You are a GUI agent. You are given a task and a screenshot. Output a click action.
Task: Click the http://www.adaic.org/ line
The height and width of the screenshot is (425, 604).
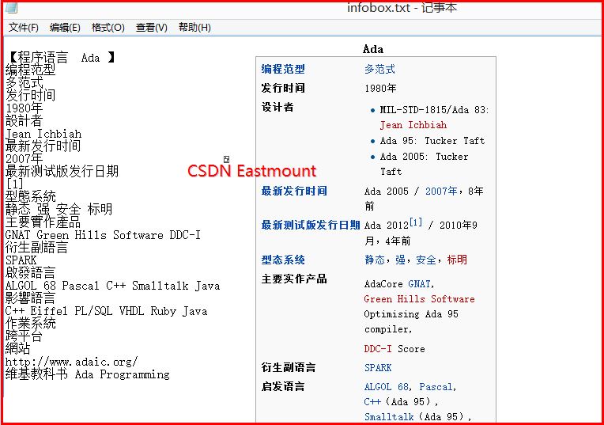coord(71,362)
